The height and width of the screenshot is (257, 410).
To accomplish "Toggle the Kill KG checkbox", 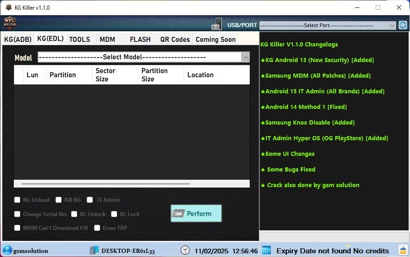I will [x=59, y=200].
